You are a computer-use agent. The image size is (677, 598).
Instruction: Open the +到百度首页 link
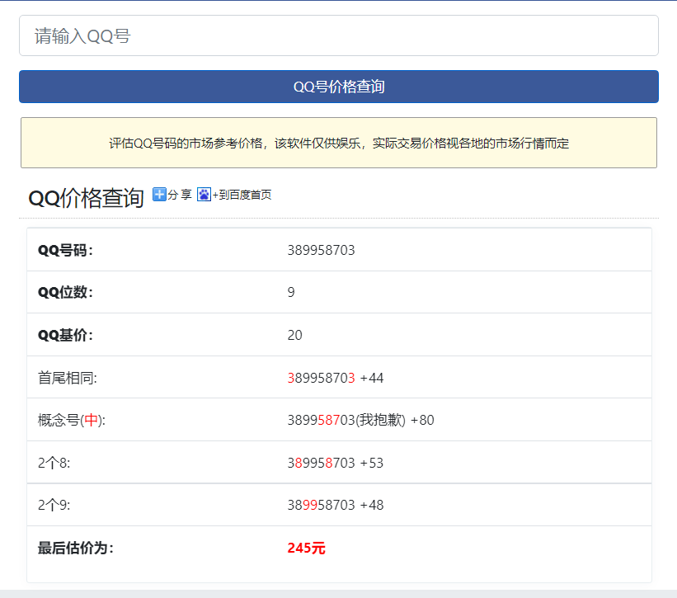242,195
